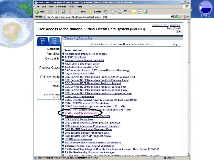Open the COLA AGCM Model Data link
Screen dimensions: 214x160
pyautogui.click(x=79, y=119)
